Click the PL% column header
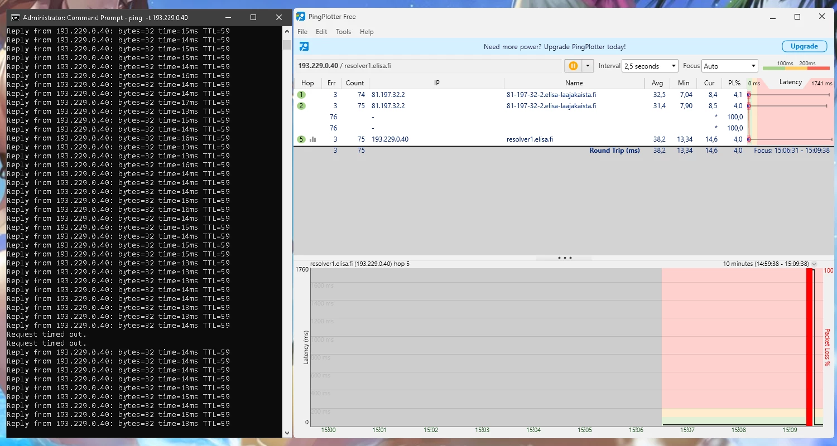This screenshot has width=837, height=446. click(734, 83)
